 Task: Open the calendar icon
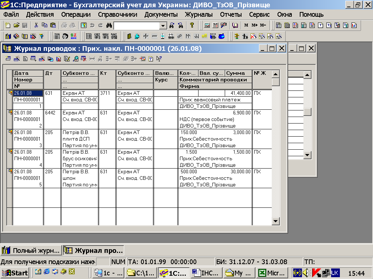215,25
